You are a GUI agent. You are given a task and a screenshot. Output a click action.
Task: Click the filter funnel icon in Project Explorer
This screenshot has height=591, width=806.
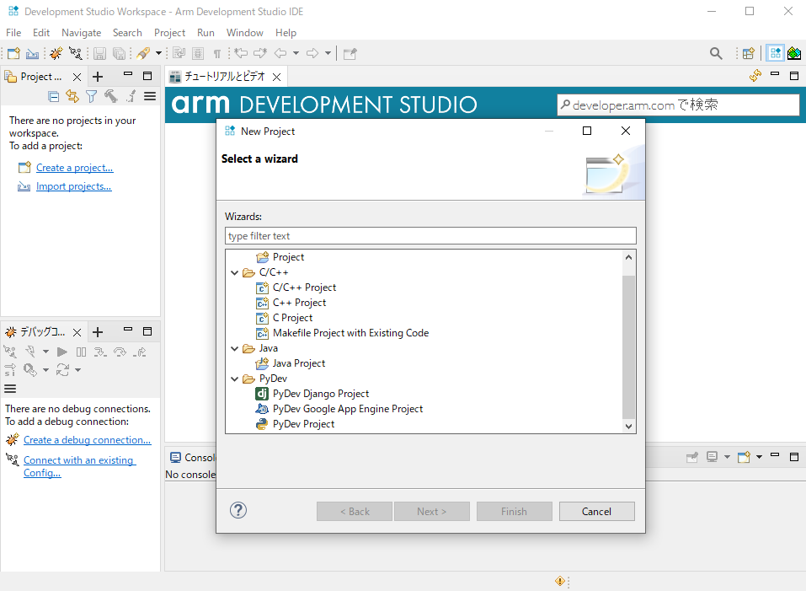coord(92,96)
